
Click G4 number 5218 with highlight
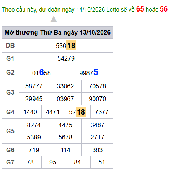click(77, 112)
